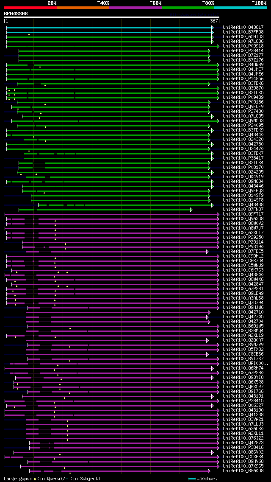Click the white query sequence bar
The height and width of the screenshot is (482, 271).
(112, 17)
